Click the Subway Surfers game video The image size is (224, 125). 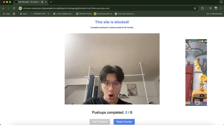196,72
